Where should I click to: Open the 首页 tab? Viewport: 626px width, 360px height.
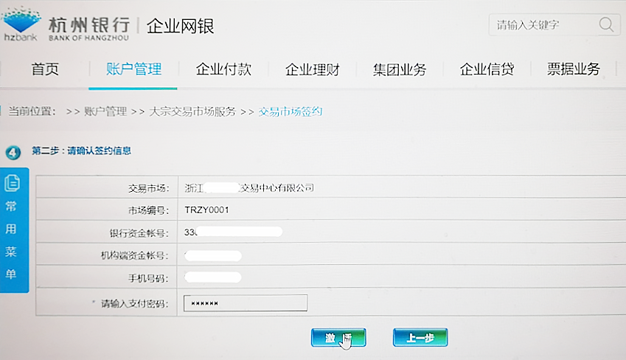(x=45, y=70)
